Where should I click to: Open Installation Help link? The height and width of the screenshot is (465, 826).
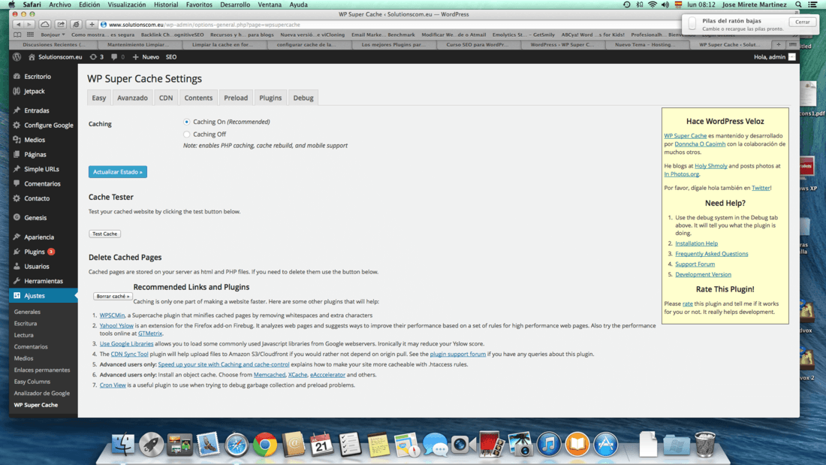(x=696, y=243)
